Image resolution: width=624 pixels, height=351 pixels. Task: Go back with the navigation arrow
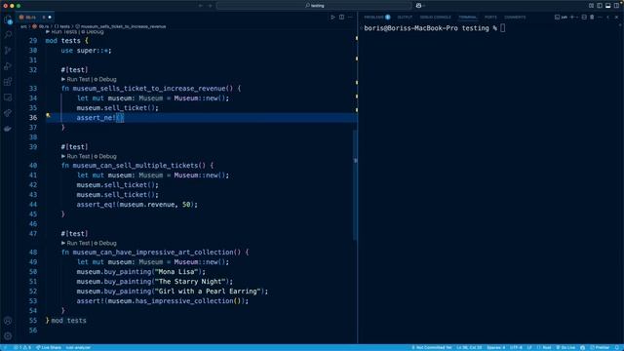pos(201,6)
